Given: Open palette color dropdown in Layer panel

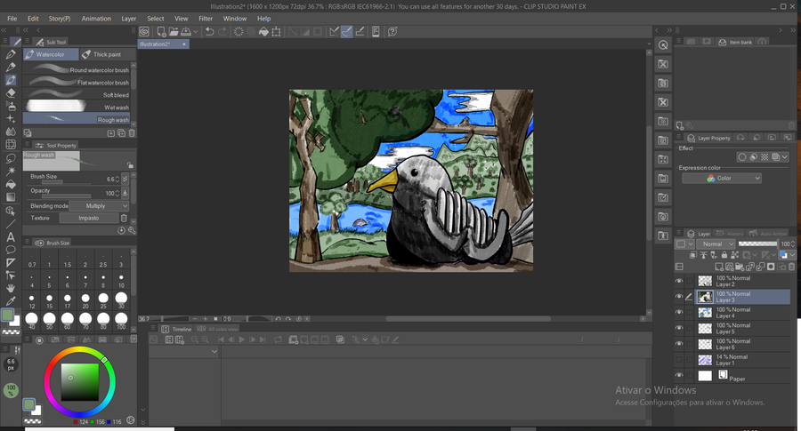Looking at the screenshot, I should pyautogui.click(x=684, y=243).
